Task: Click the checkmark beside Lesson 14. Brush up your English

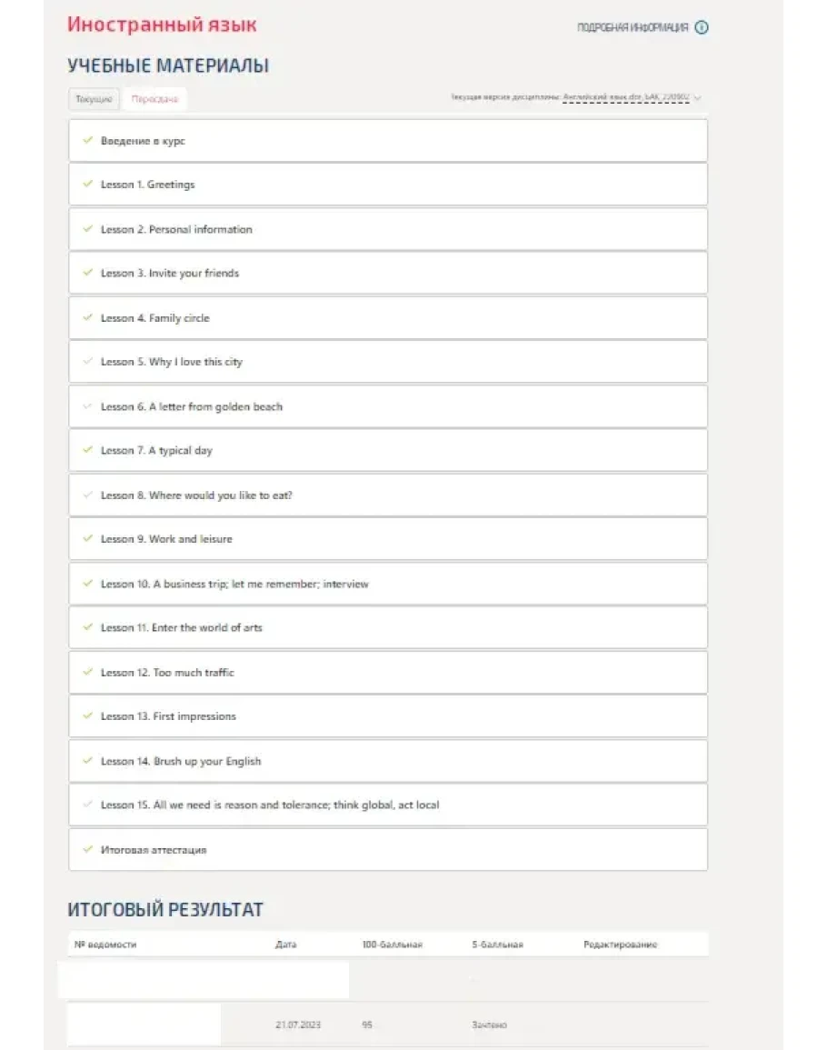Action: [x=87, y=761]
